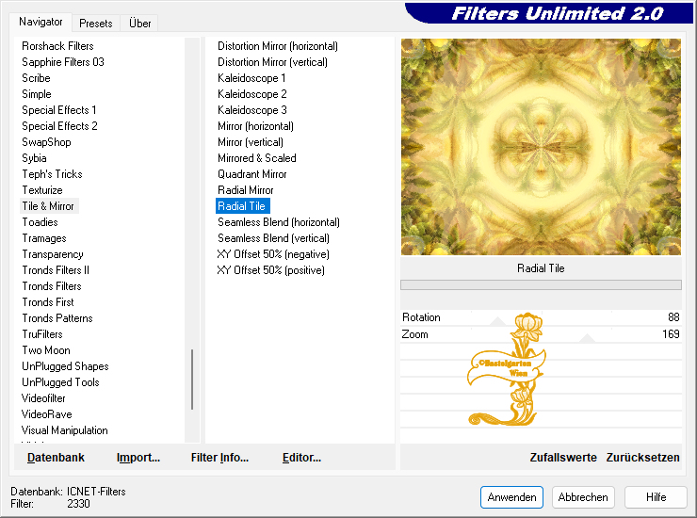
Task: Select Tronds Patterns category
Action: (x=57, y=318)
